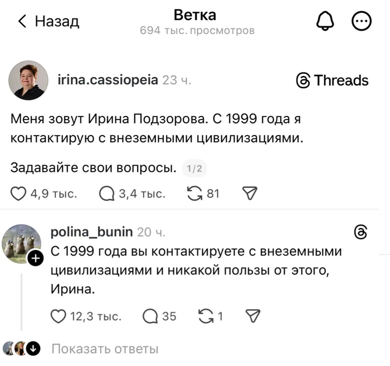Open replies to polina_bunin's comment
Screen dimensions: 390x366
[151, 316]
